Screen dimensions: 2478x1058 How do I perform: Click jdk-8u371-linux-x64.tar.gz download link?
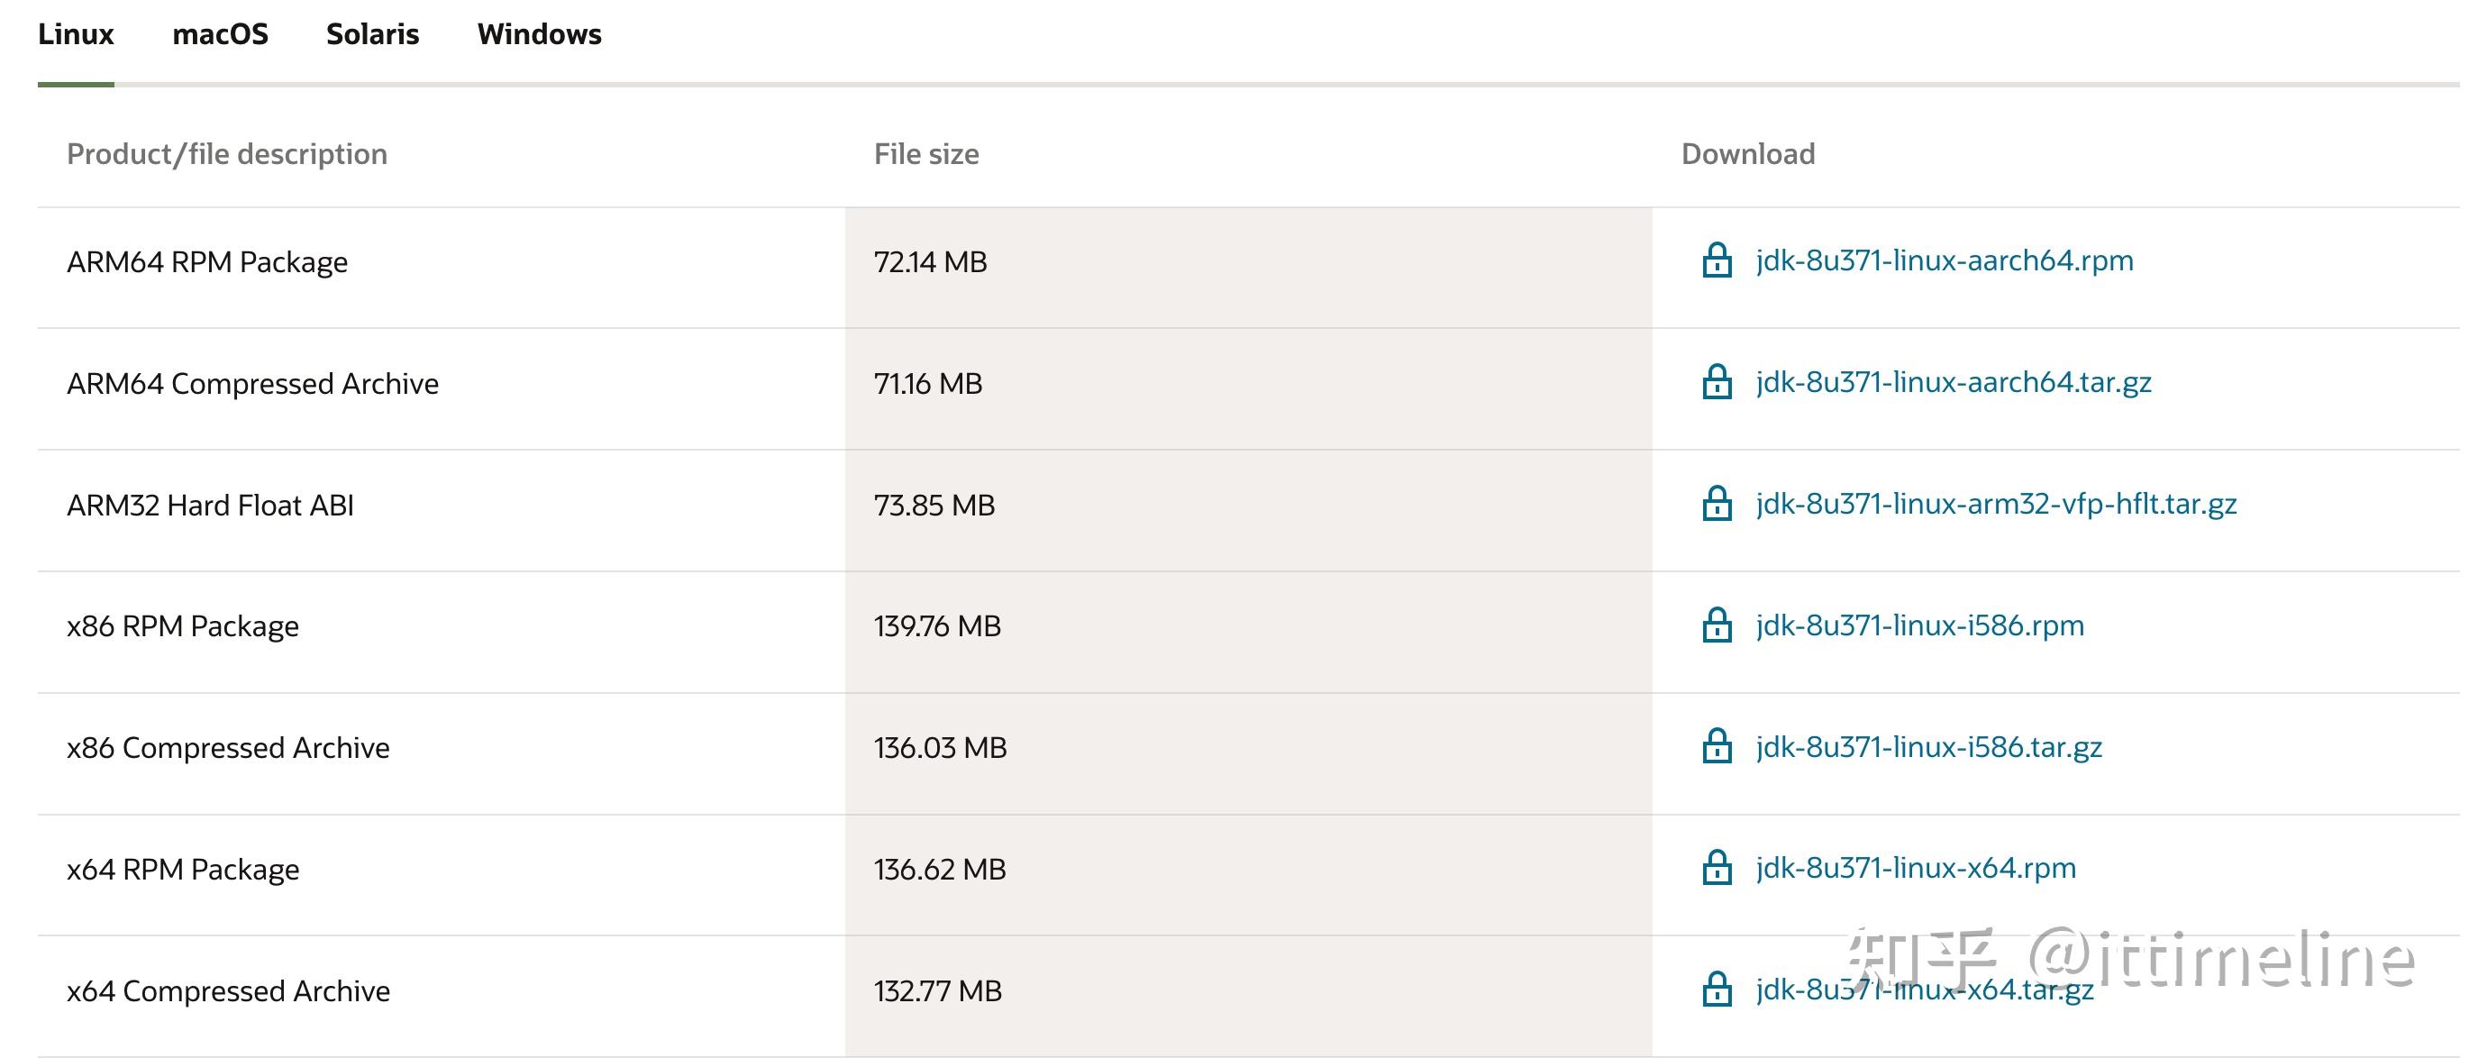(x=1924, y=990)
